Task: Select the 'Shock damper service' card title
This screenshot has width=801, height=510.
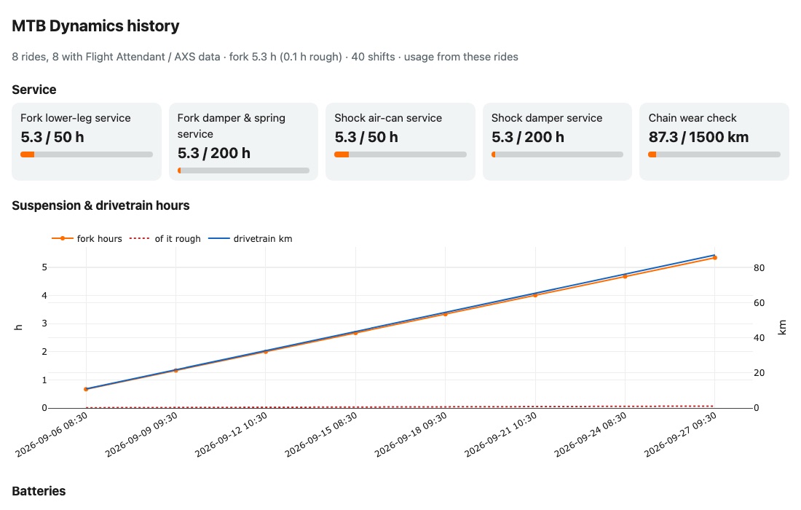Action: [547, 118]
